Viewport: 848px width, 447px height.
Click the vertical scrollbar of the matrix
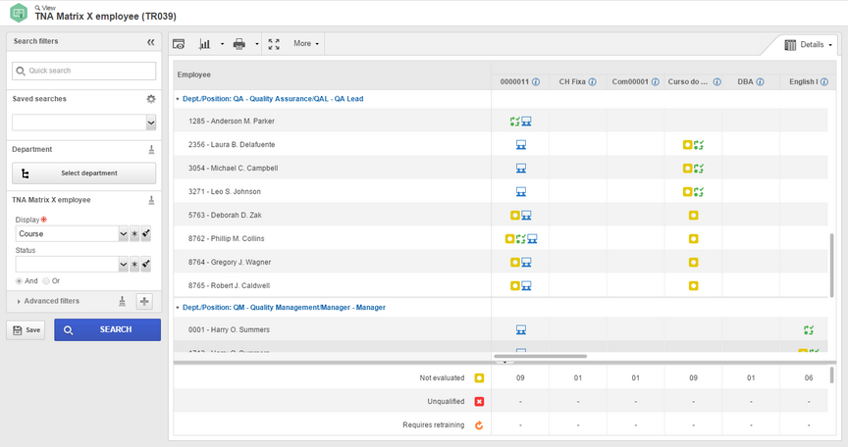(x=831, y=265)
